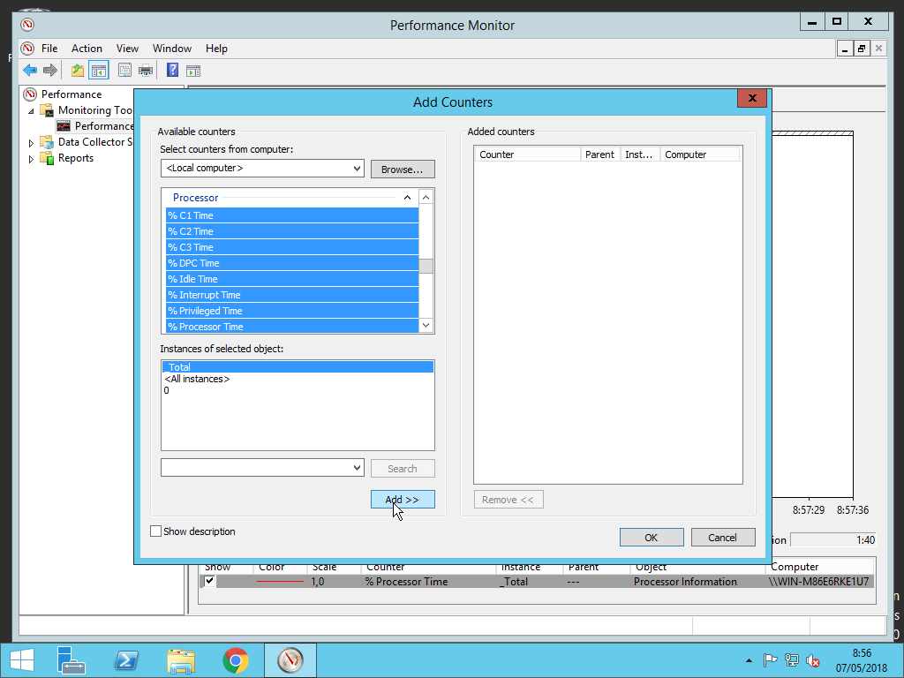Collapse the Monitoring Tools tree node
Viewport: 904px width, 678px height.
(31, 110)
